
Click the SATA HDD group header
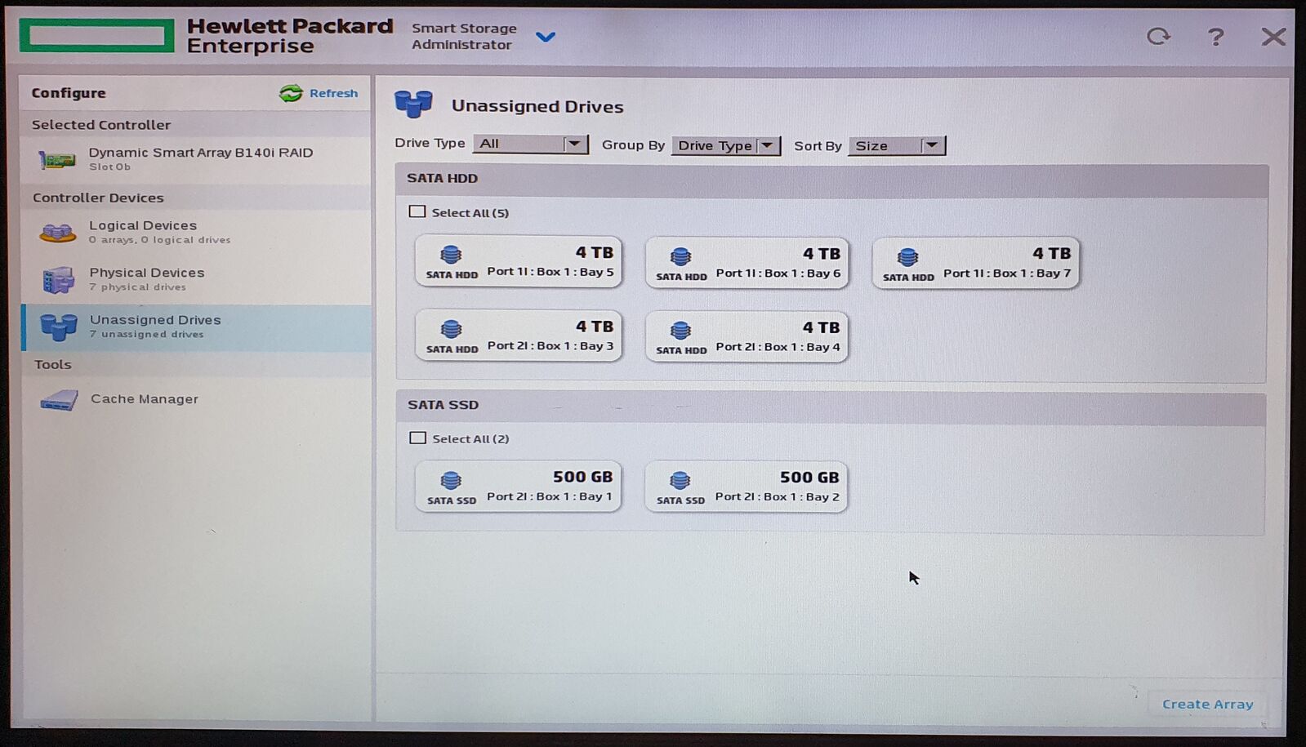pos(831,179)
